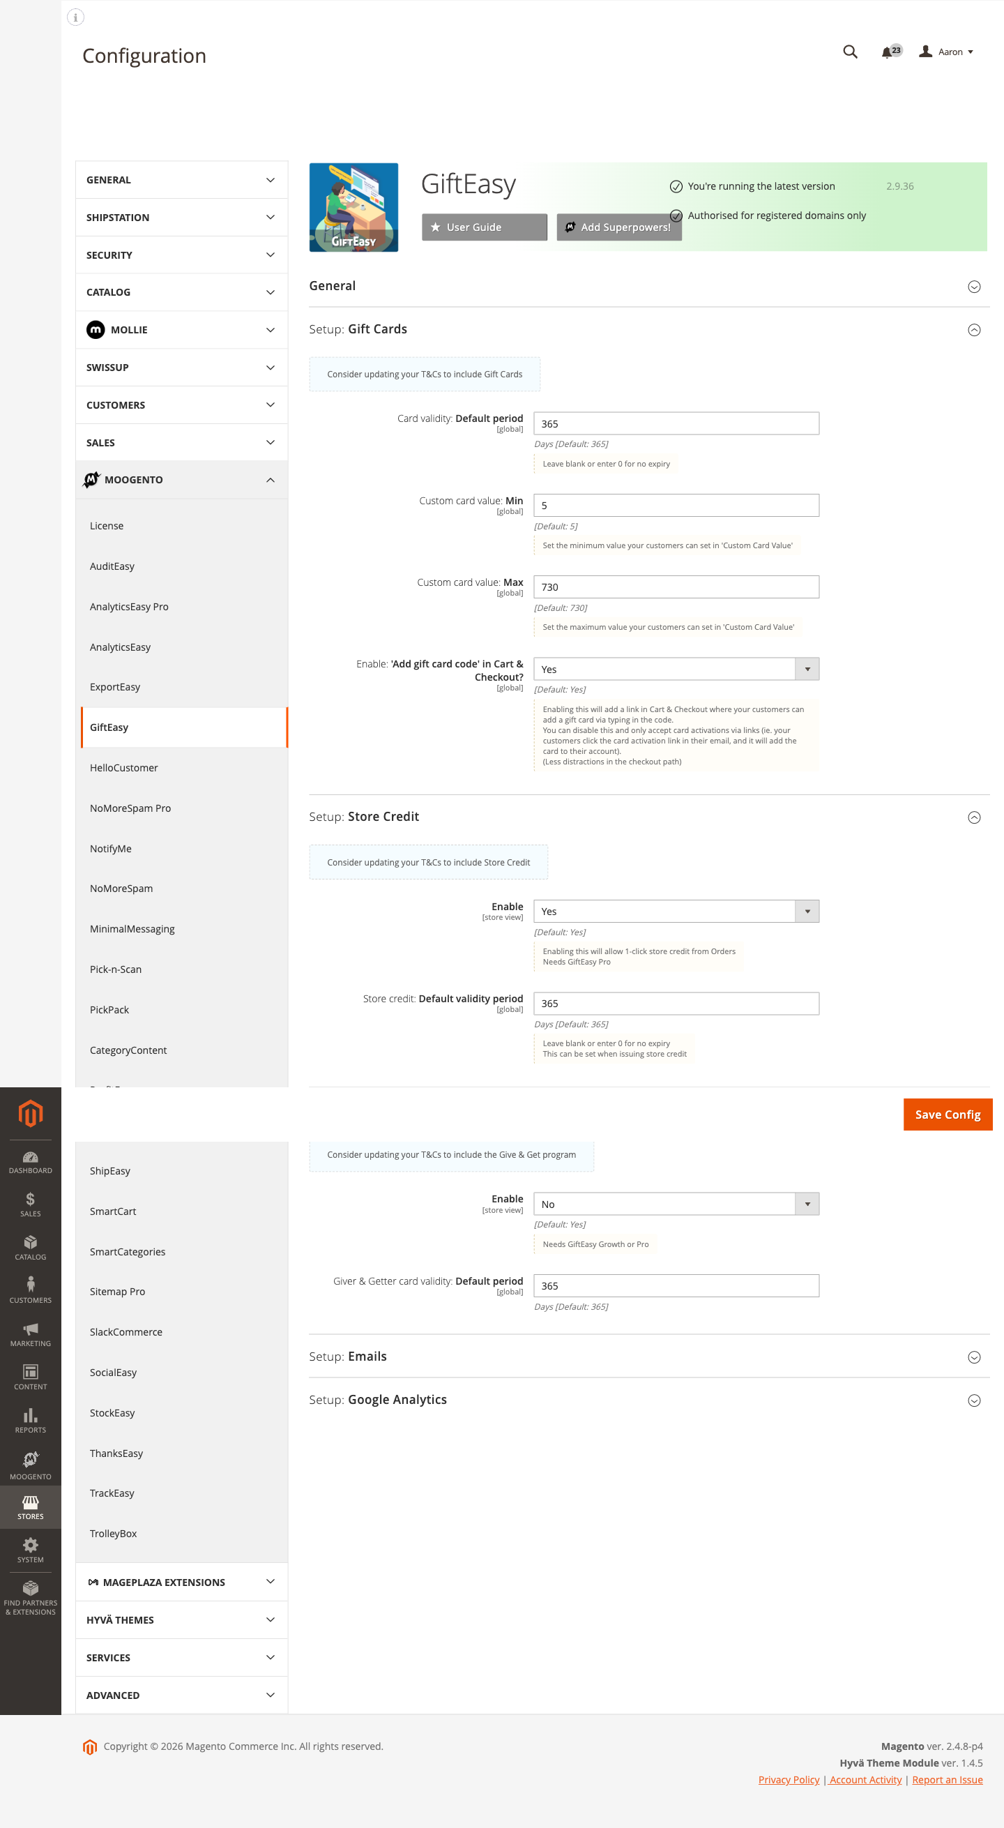The image size is (1004, 1828).
Task: Open Give & Get Enable dropdown
Action: point(676,1204)
